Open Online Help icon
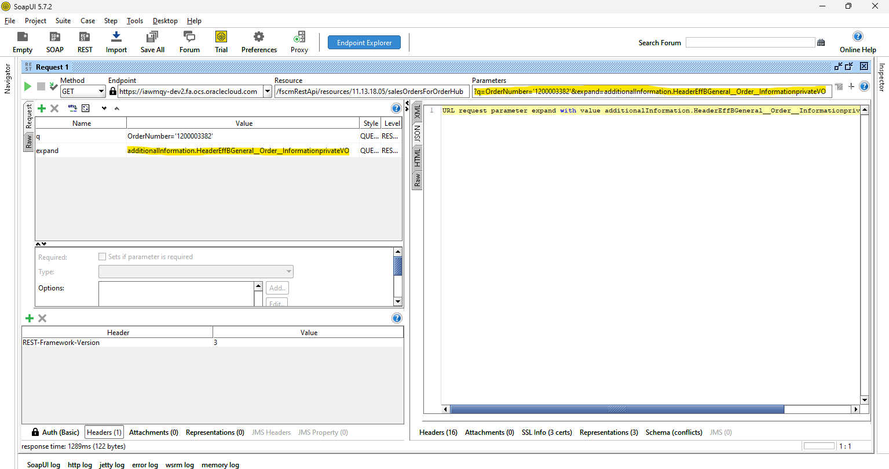This screenshot has height=469, width=889. pos(858,42)
